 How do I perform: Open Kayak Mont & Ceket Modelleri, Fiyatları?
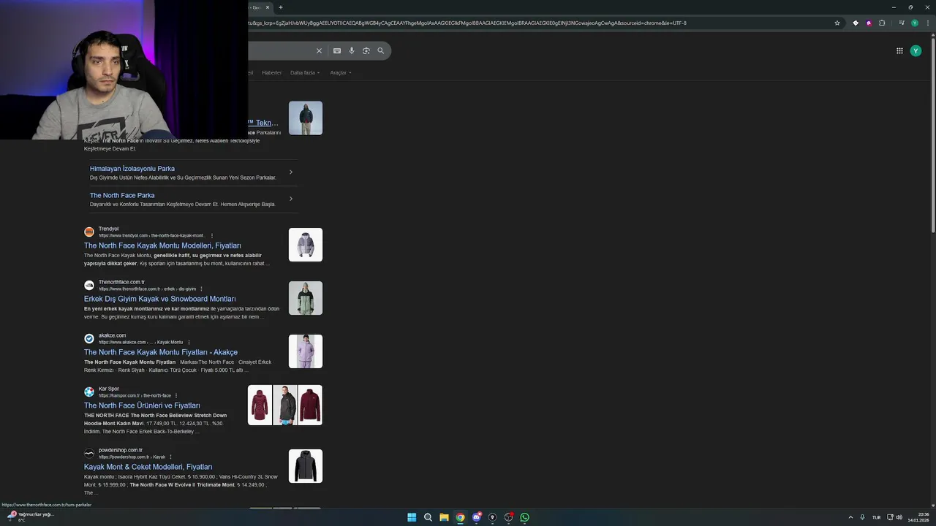(148, 467)
